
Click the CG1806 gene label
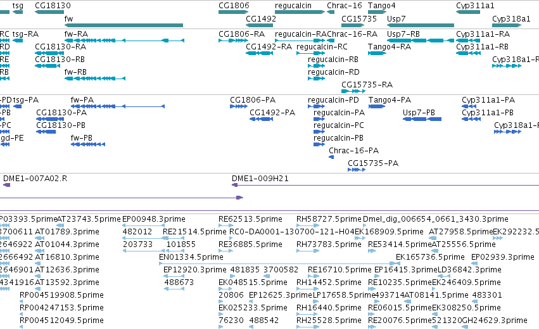234,6
